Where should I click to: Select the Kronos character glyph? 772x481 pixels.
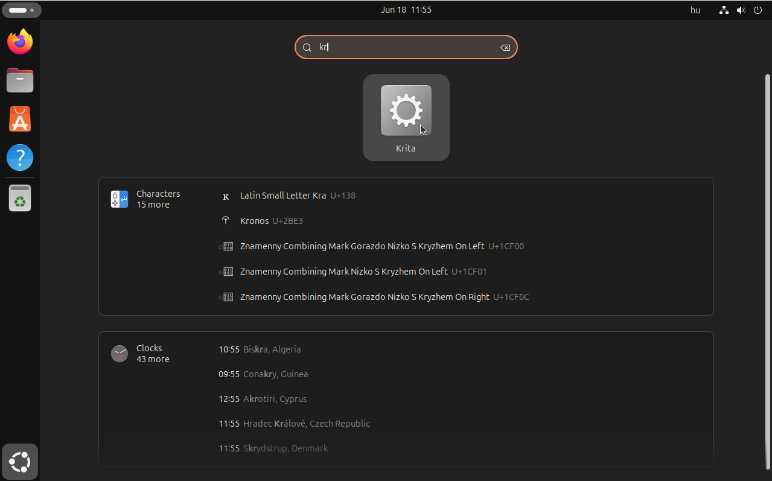[226, 221]
